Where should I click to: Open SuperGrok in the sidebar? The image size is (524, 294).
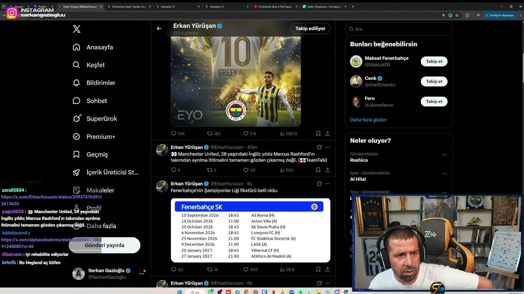click(95, 119)
